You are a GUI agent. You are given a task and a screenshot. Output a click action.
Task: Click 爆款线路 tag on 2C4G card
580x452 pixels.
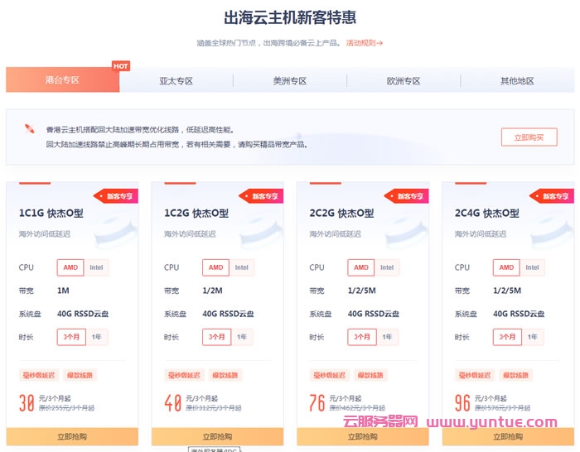pyautogui.click(x=516, y=375)
